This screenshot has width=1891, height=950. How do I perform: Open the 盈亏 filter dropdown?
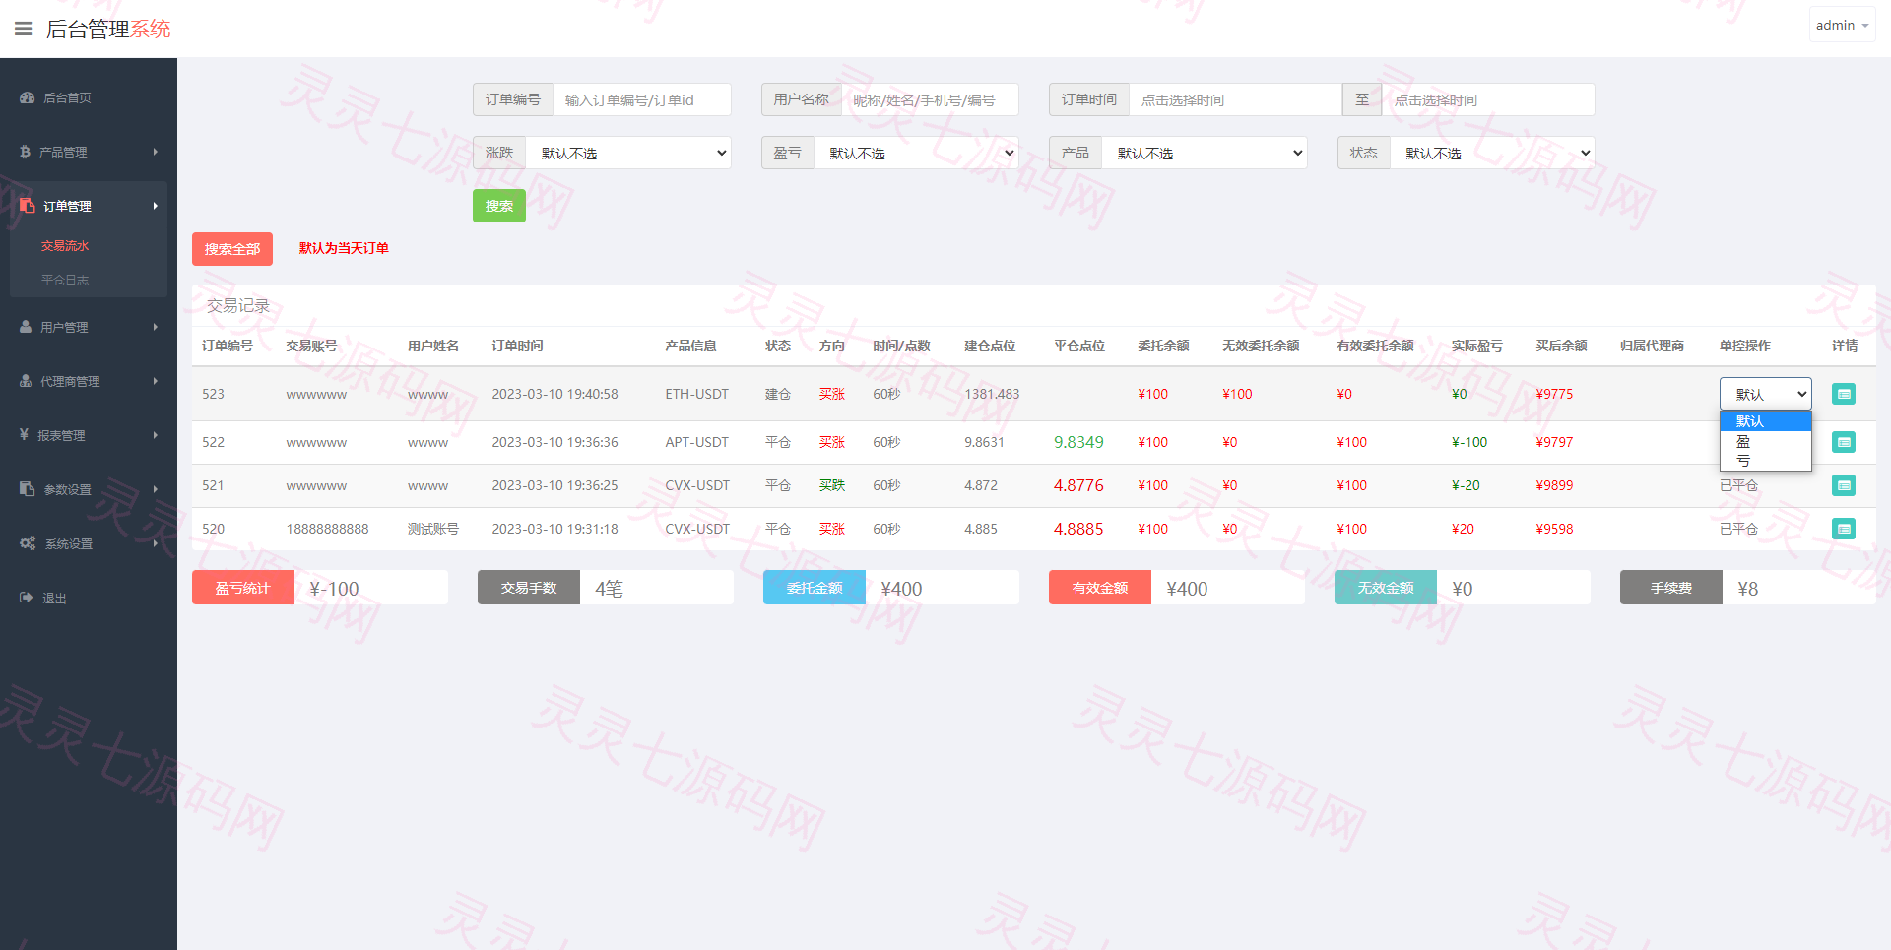tap(916, 153)
